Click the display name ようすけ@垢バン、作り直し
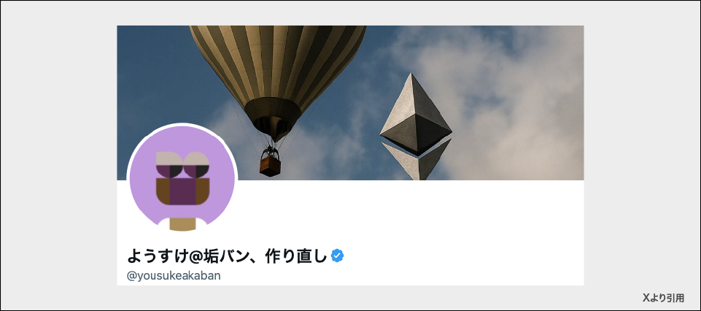701x311 pixels. pyautogui.click(x=228, y=256)
